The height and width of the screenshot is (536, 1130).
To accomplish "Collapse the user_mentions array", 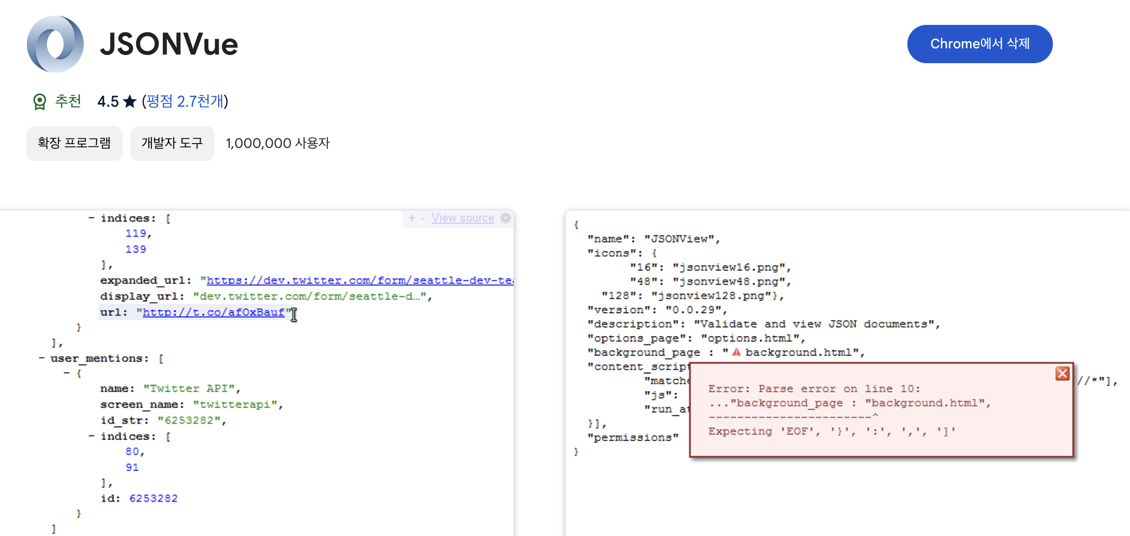I will 42,358.
